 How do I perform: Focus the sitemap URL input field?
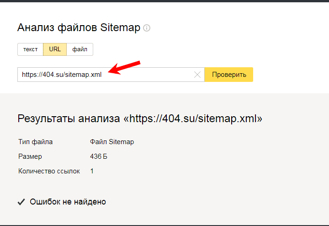[111, 75]
